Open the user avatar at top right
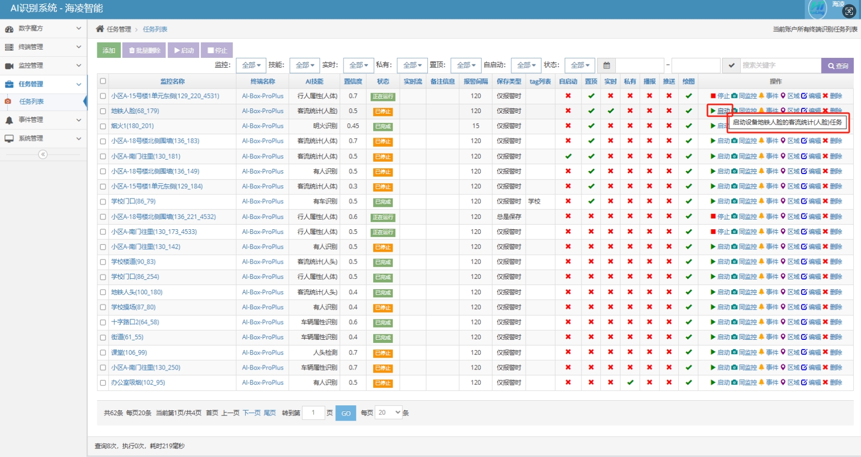The width and height of the screenshot is (861, 457). tap(817, 9)
